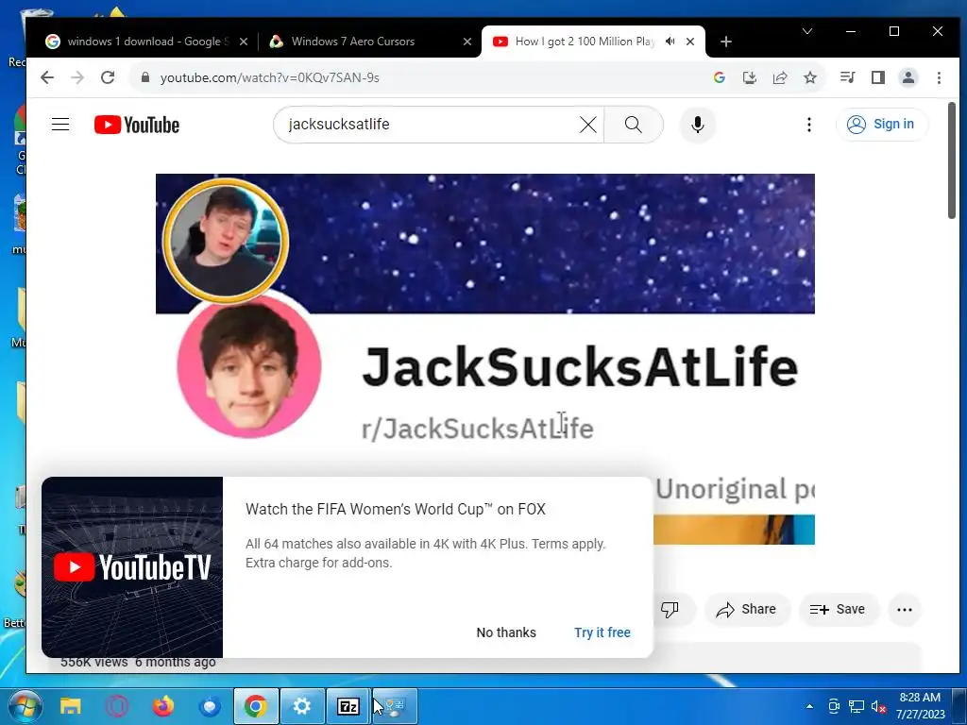967x725 pixels.
Task: Close the Google Search tab
Action: pos(244,42)
